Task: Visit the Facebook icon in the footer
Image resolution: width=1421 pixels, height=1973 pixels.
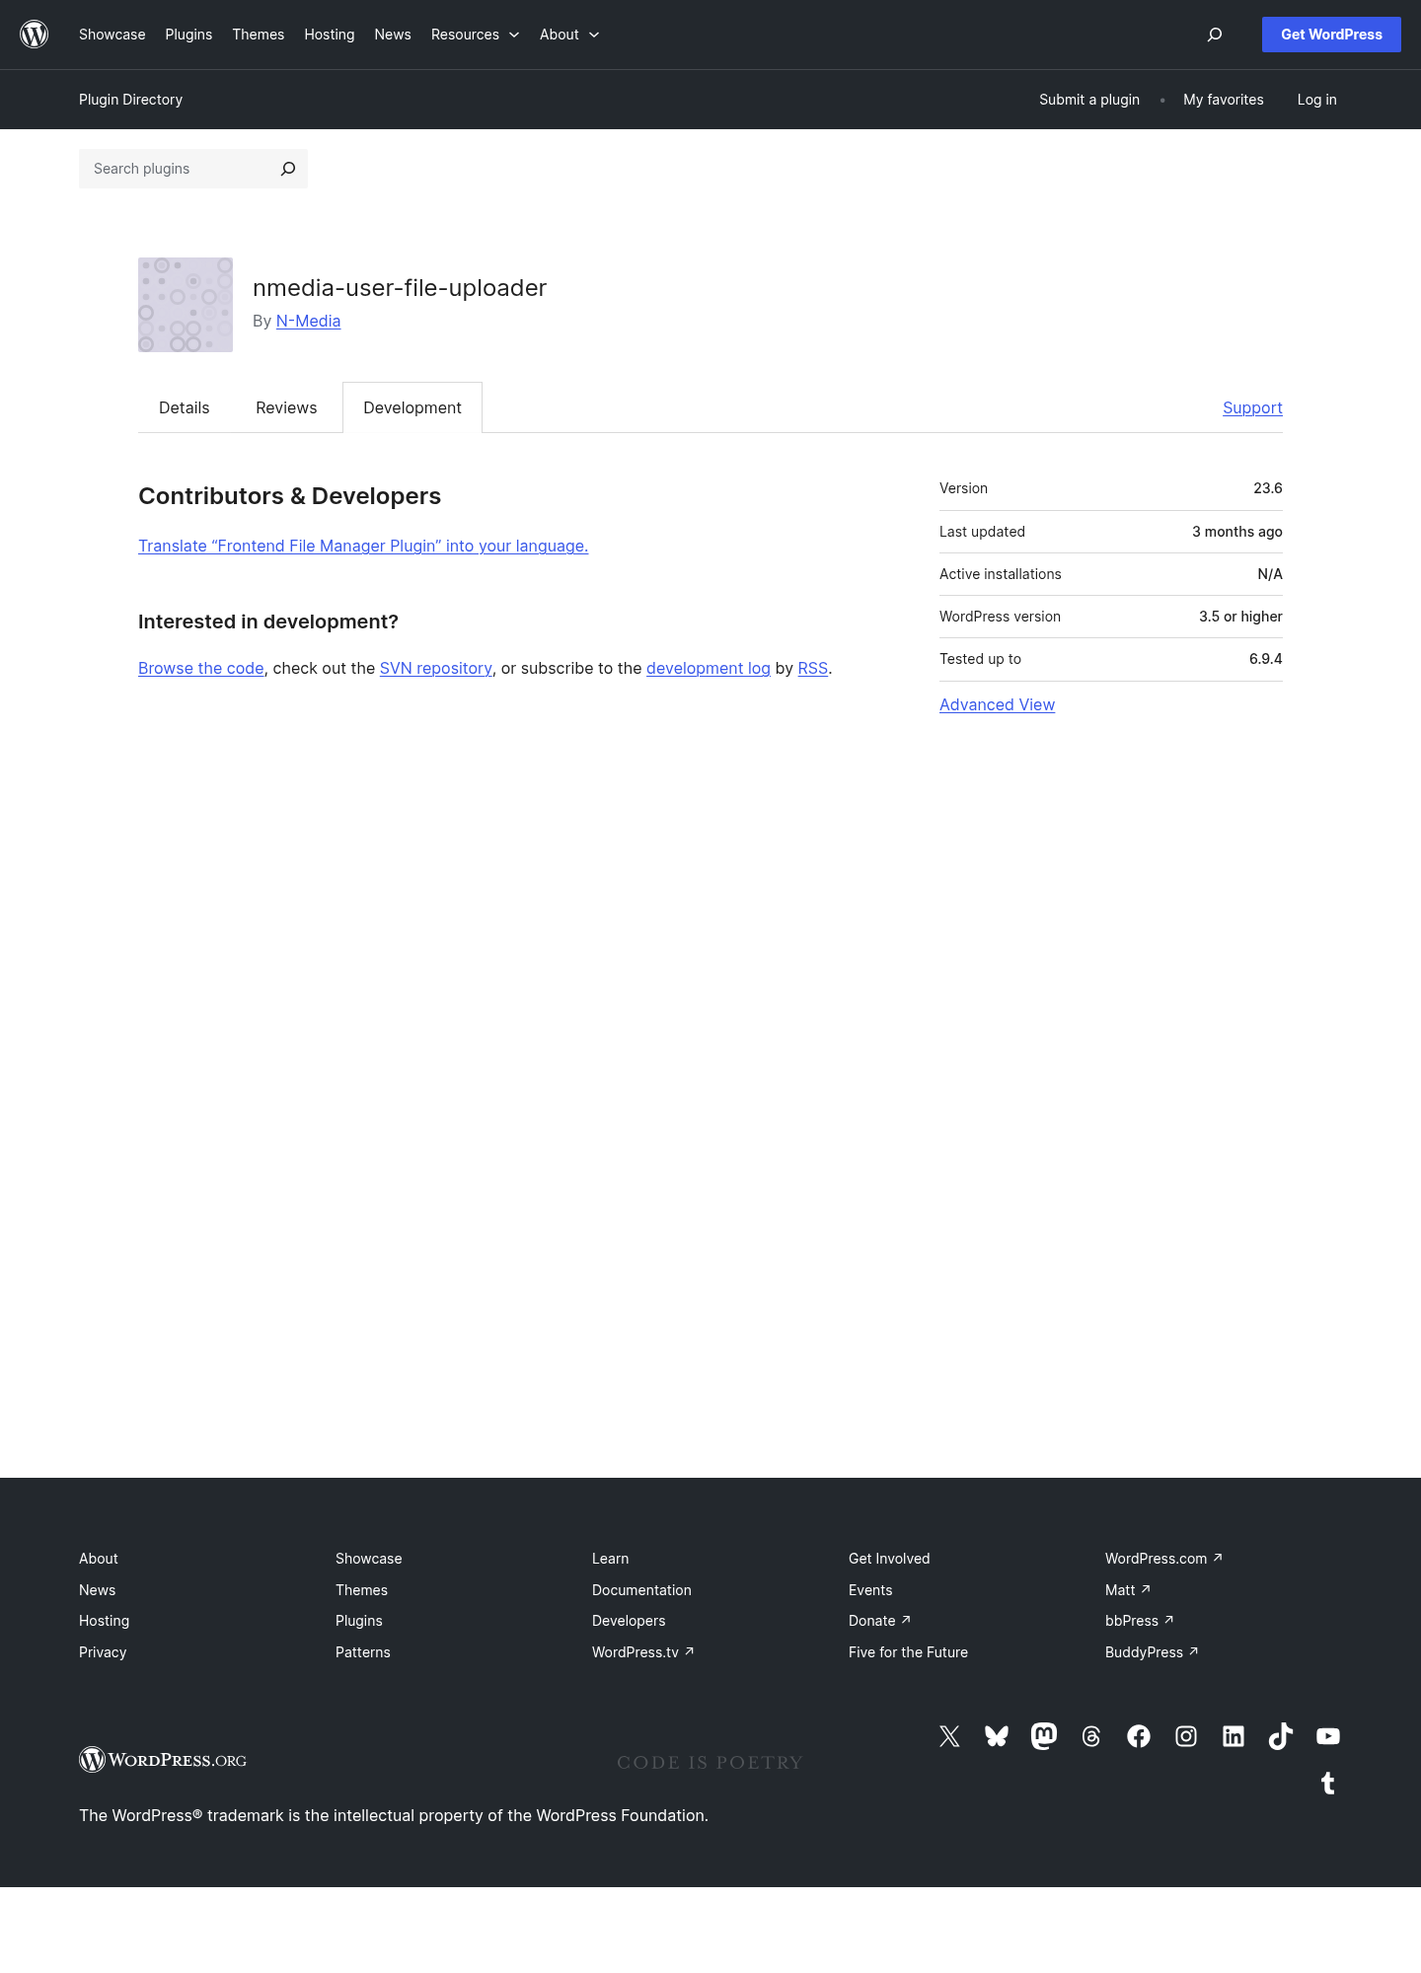Action: tap(1139, 1736)
